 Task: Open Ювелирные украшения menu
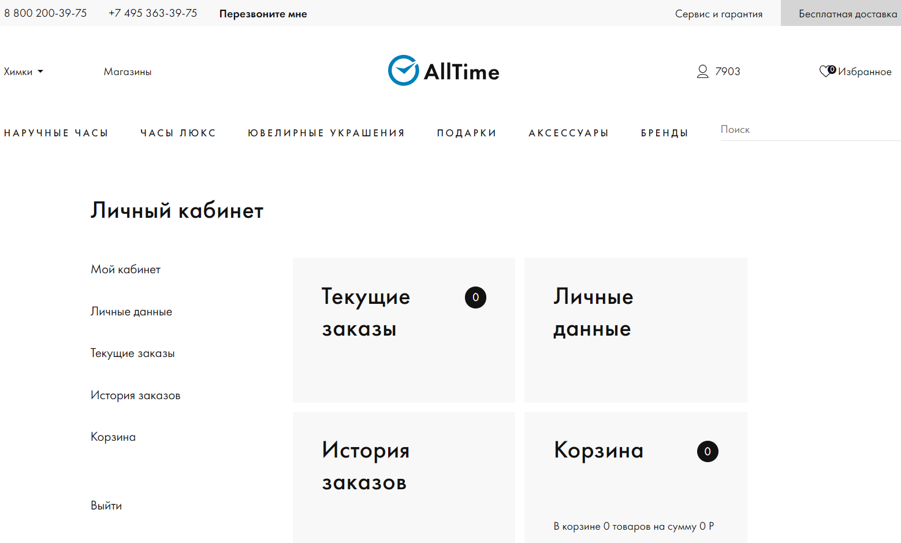[326, 133]
